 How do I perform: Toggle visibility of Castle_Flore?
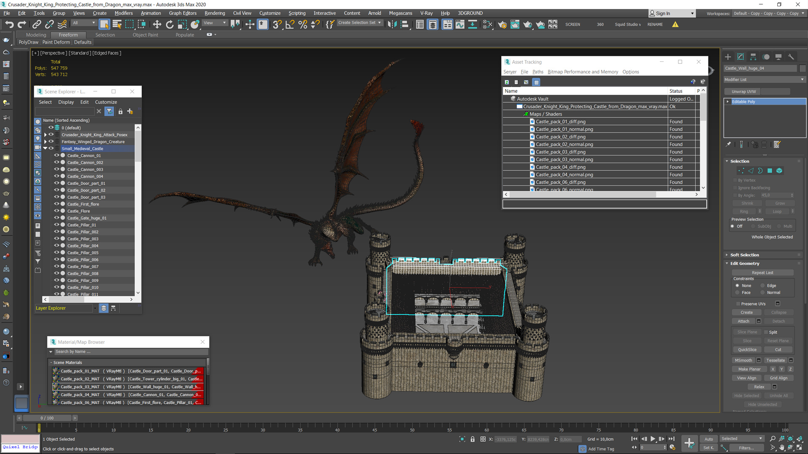point(56,211)
